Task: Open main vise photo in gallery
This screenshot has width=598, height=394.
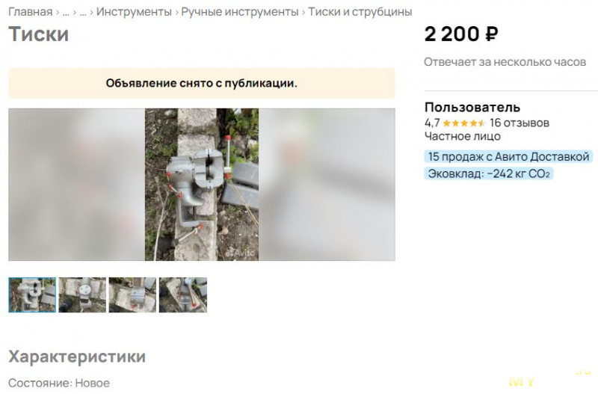Action: [202, 185]
